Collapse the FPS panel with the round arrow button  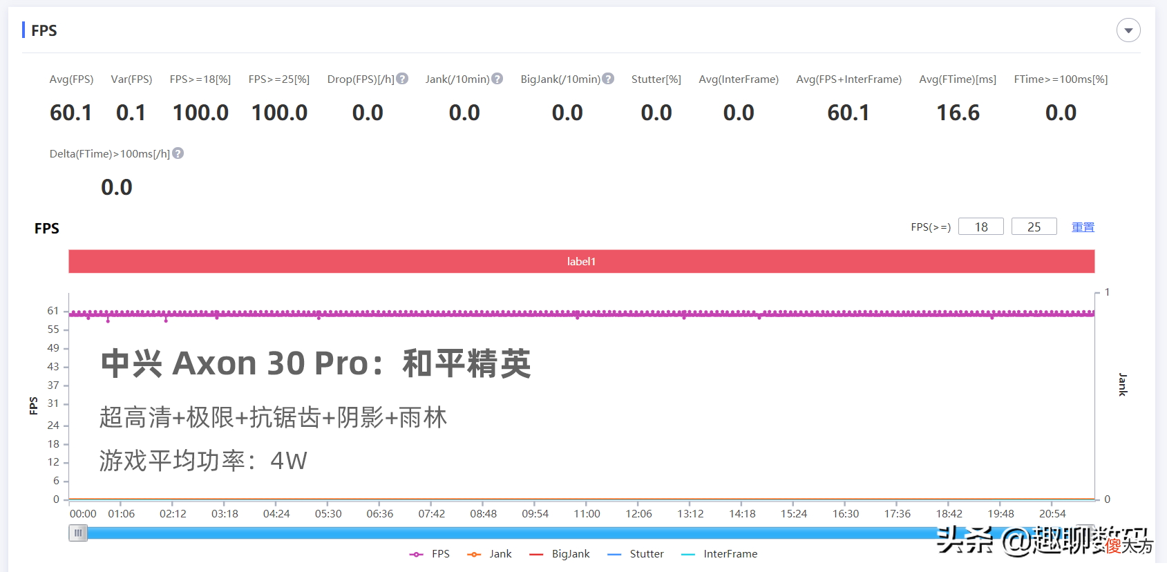pos(1128,30)
